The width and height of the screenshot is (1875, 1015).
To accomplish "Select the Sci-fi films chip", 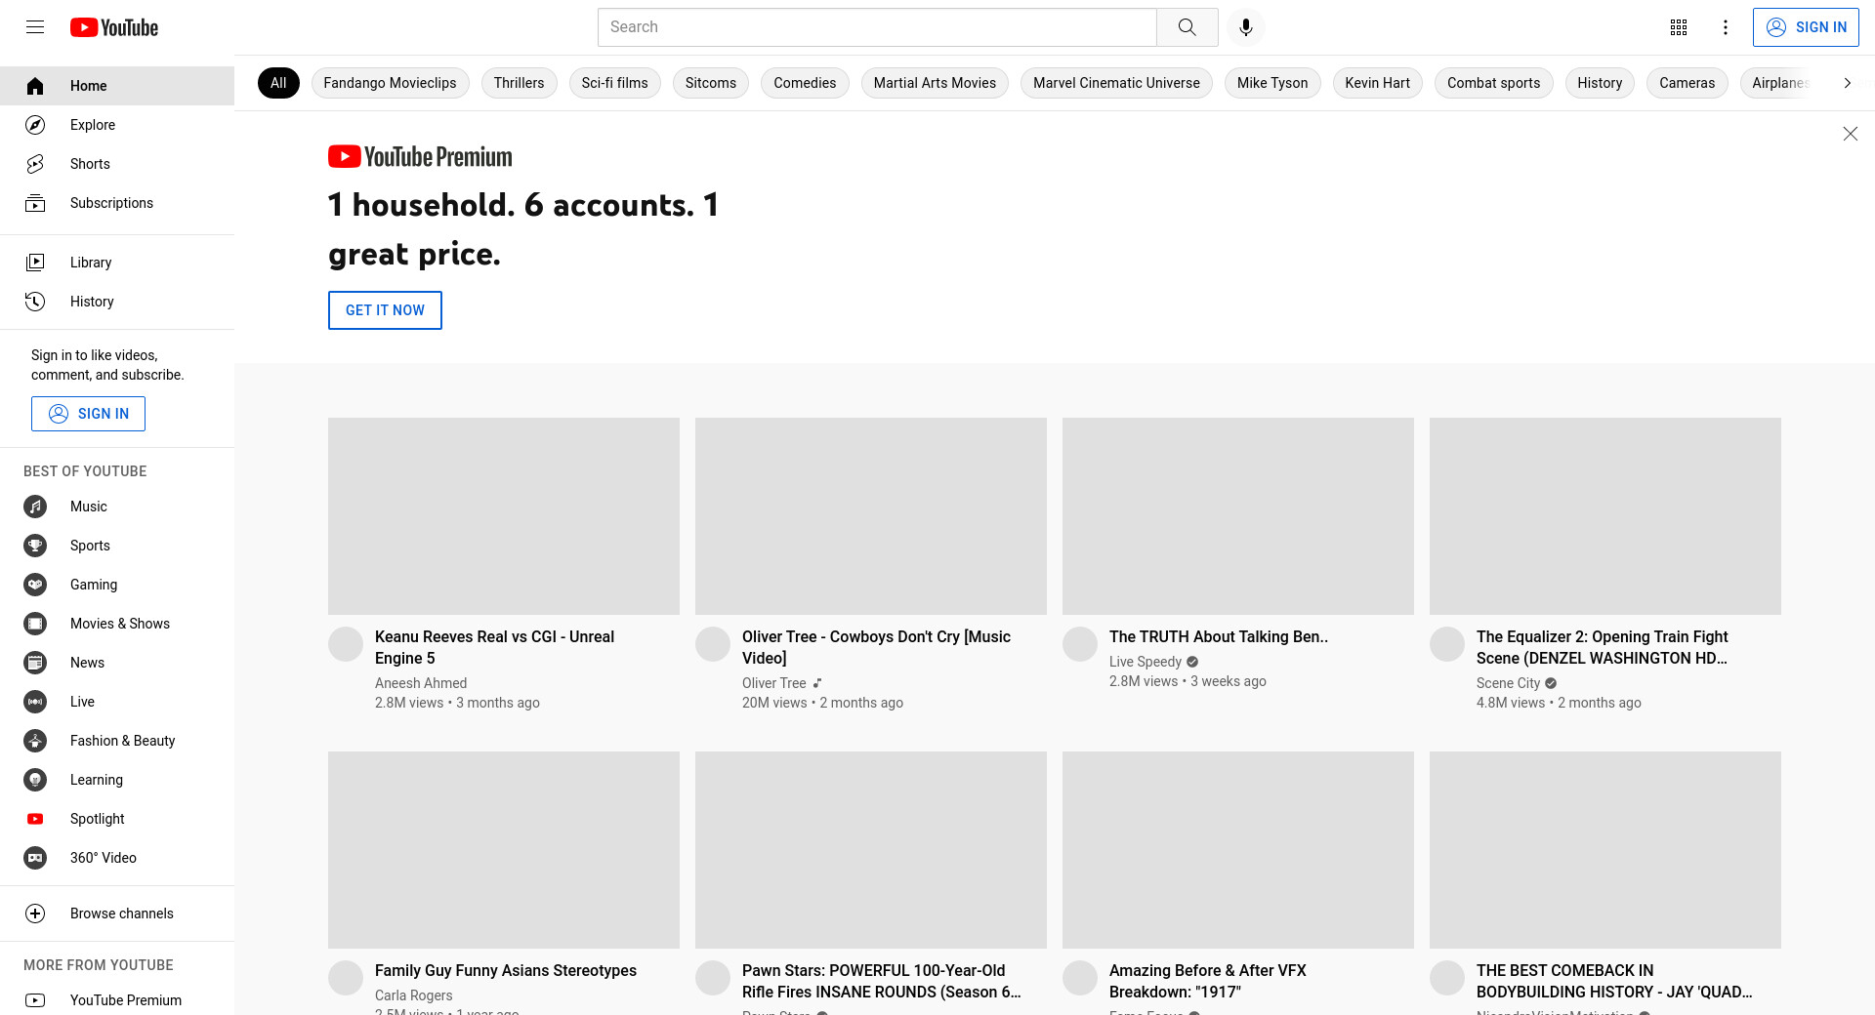I will [x=614, y=83].
